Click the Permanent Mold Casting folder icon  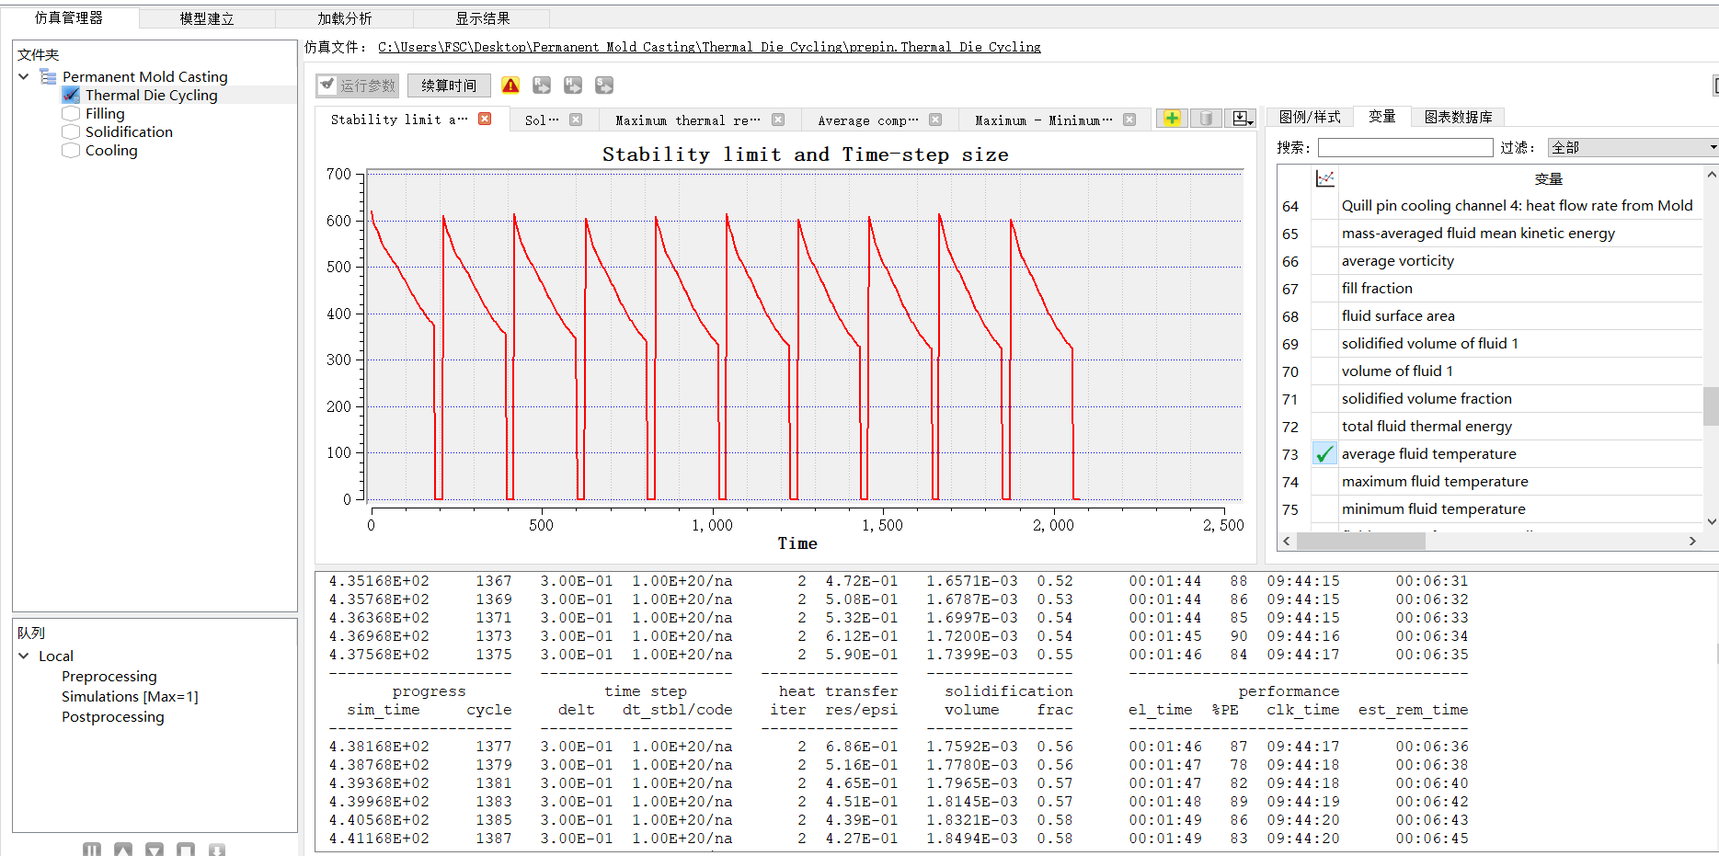[x=49, y=77]
